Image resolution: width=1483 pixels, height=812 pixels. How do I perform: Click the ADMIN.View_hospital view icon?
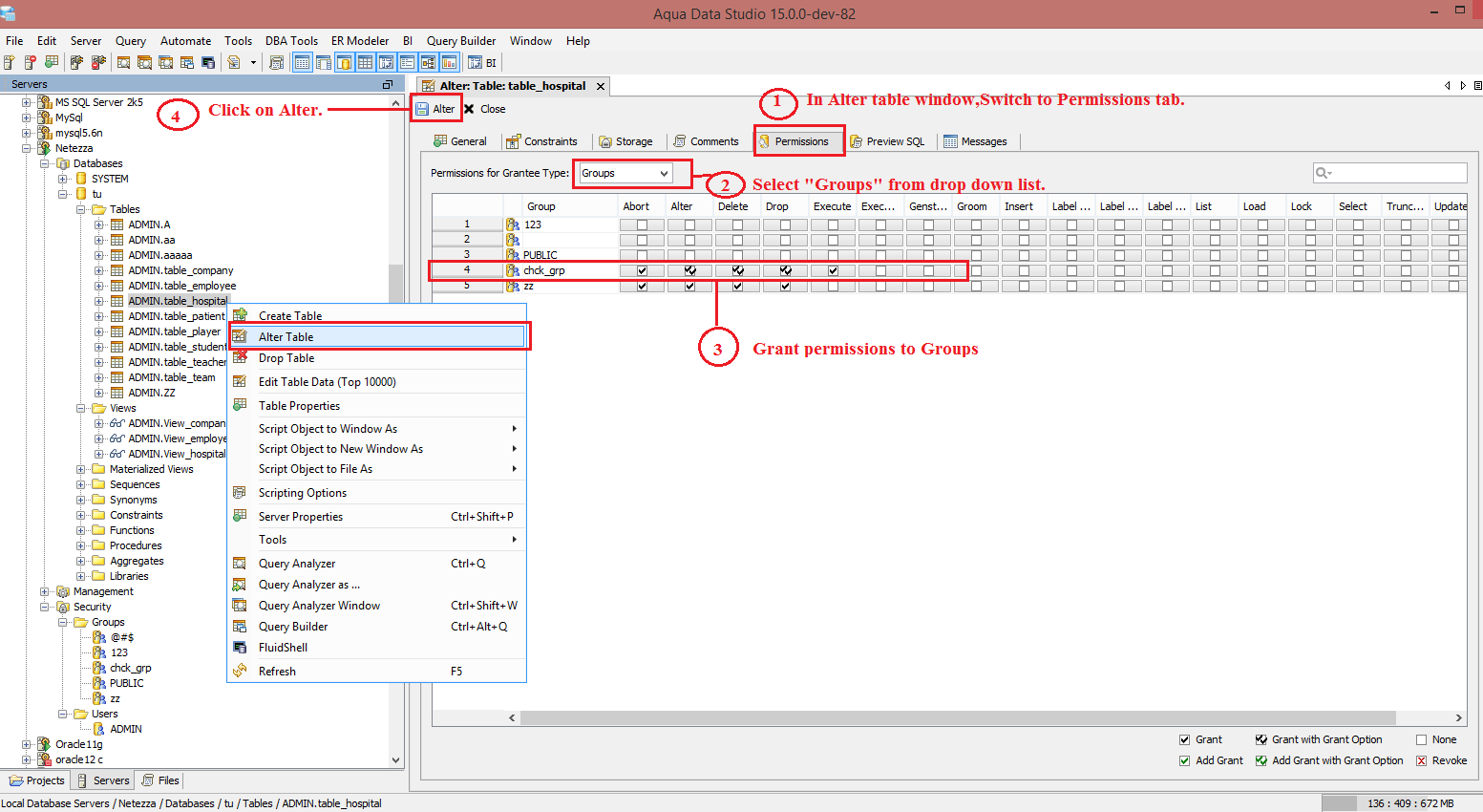pyautogui.click(x=117, y=454)
